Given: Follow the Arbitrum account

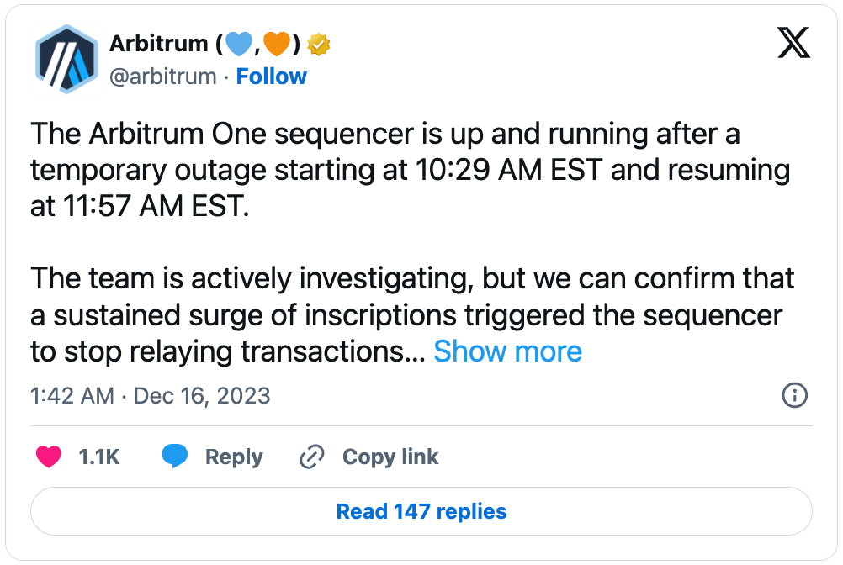Looking at the screenshot, I should [x=271, y=77].
